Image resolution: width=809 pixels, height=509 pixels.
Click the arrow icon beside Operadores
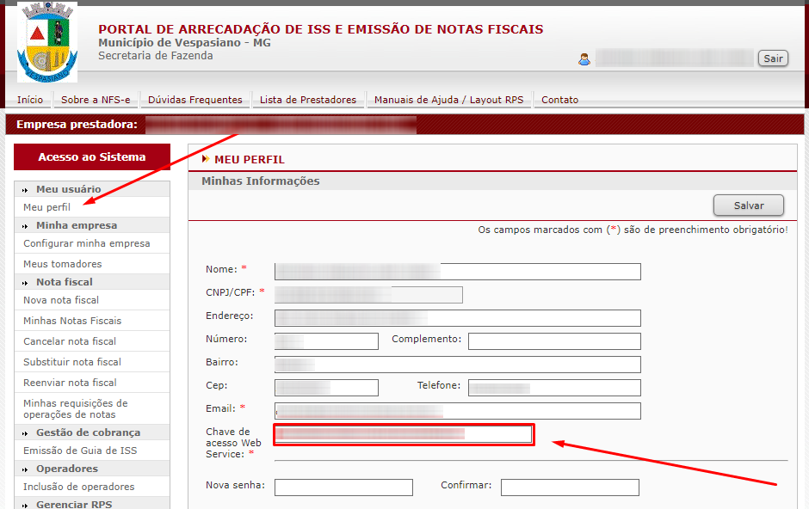tap(25, 469)
